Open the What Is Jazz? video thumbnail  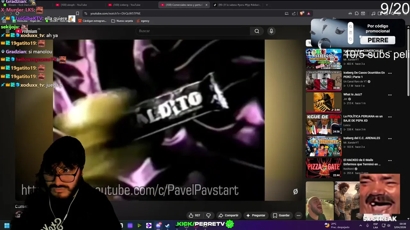tap(324, 102)
